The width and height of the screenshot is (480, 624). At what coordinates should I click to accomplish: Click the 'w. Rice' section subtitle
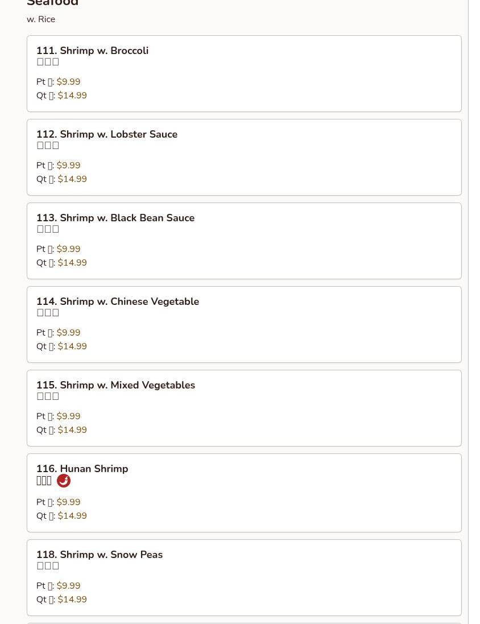41,19
